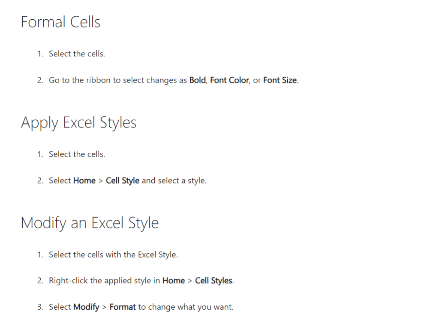Click the bold "Font Size" text

pos(280,80)
